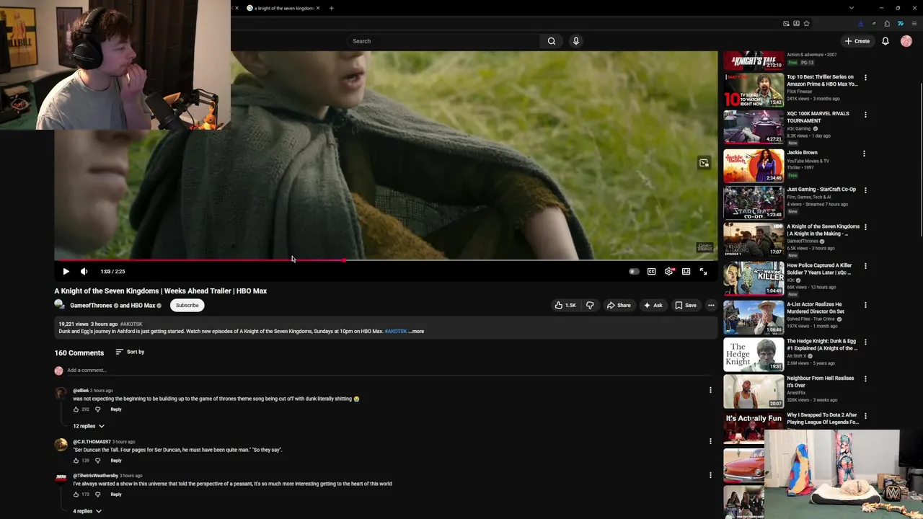Toggle the autoplay switch in player controls
Image resolution: width=923 pixels, height=519 pixels.
[634, 272]
